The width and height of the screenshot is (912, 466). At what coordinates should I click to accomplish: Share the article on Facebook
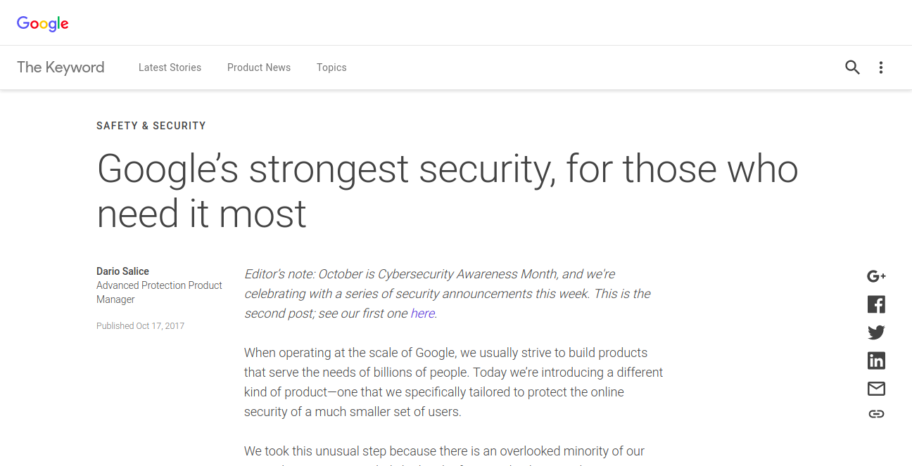pos(876,304)
